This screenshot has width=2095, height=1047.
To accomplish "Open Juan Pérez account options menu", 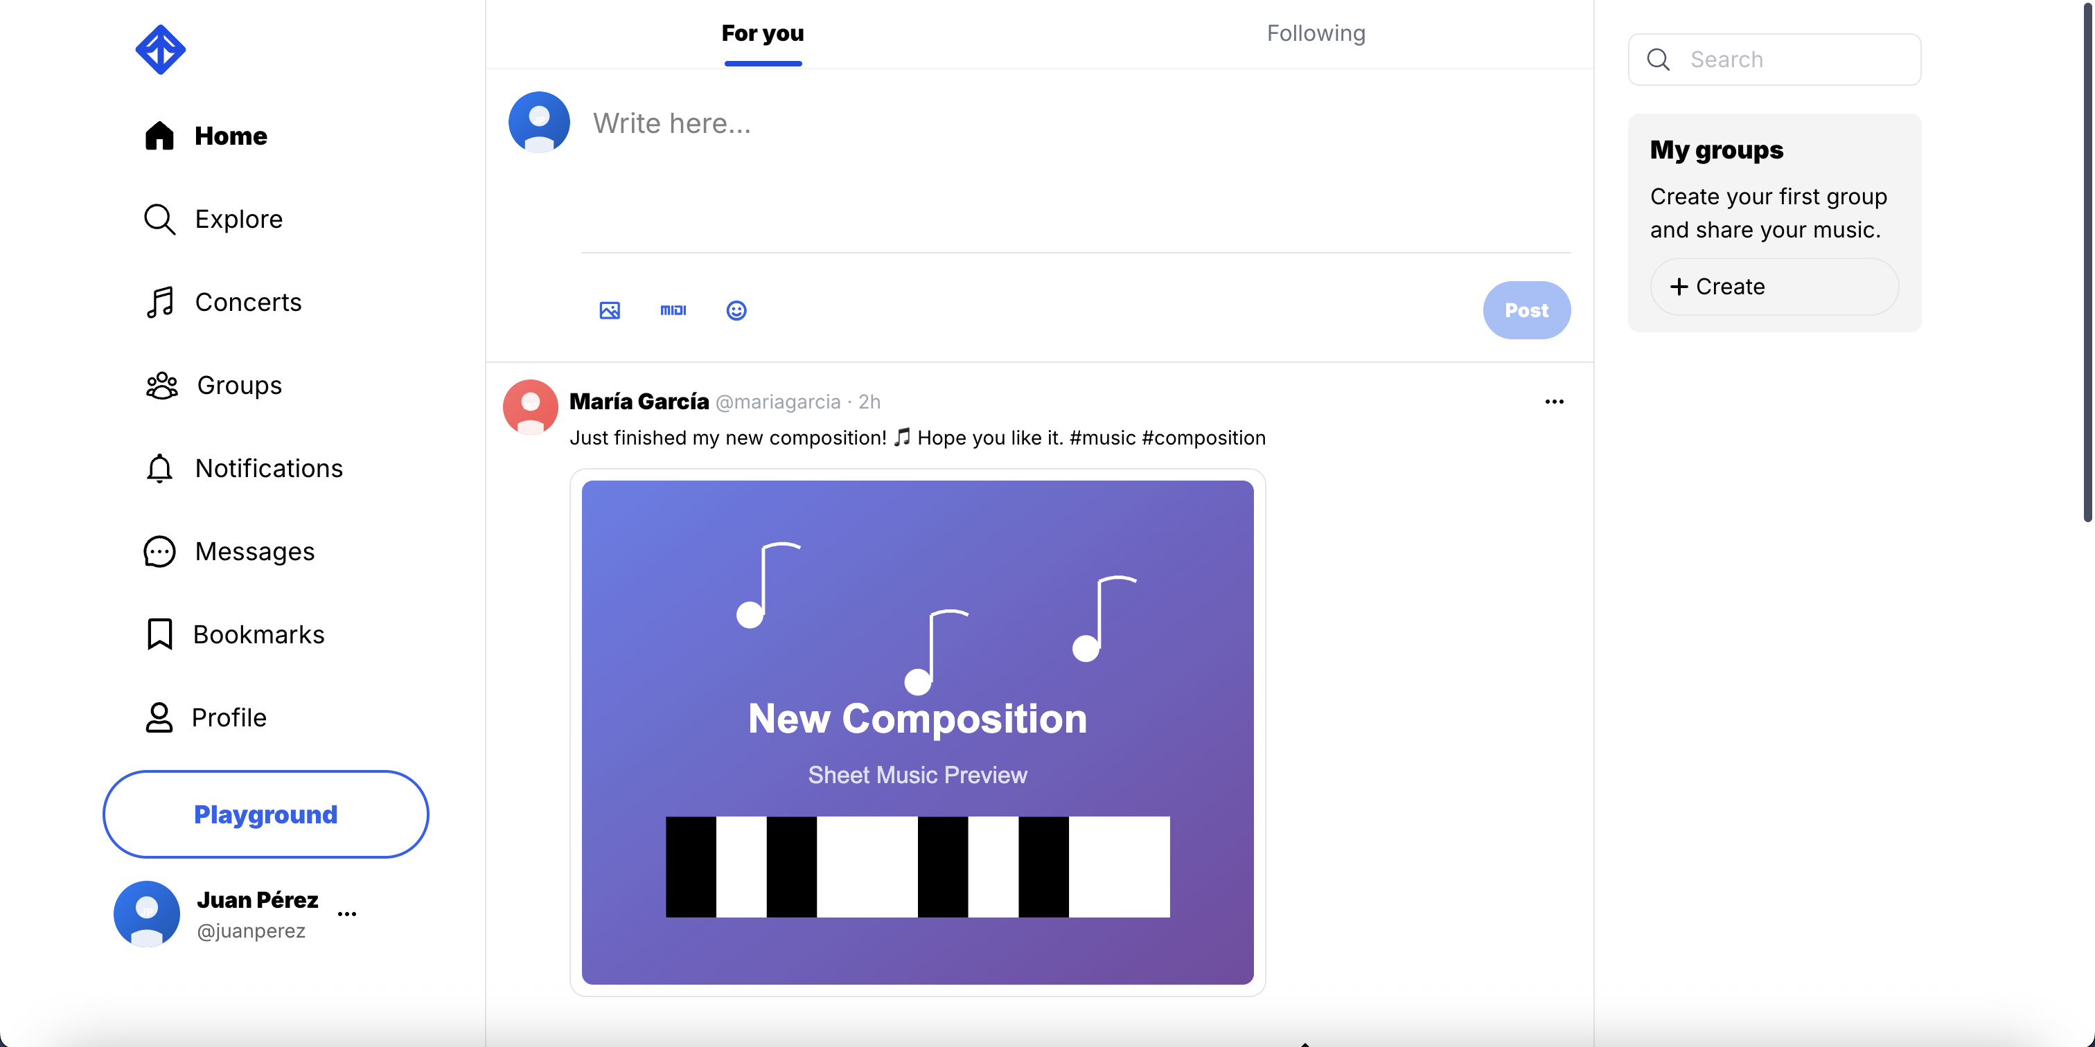I will click(x=347, y=915).
